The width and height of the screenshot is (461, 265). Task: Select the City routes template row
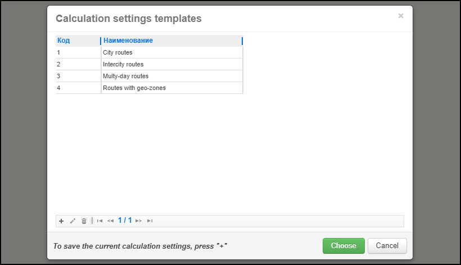[x=117, y=53]
